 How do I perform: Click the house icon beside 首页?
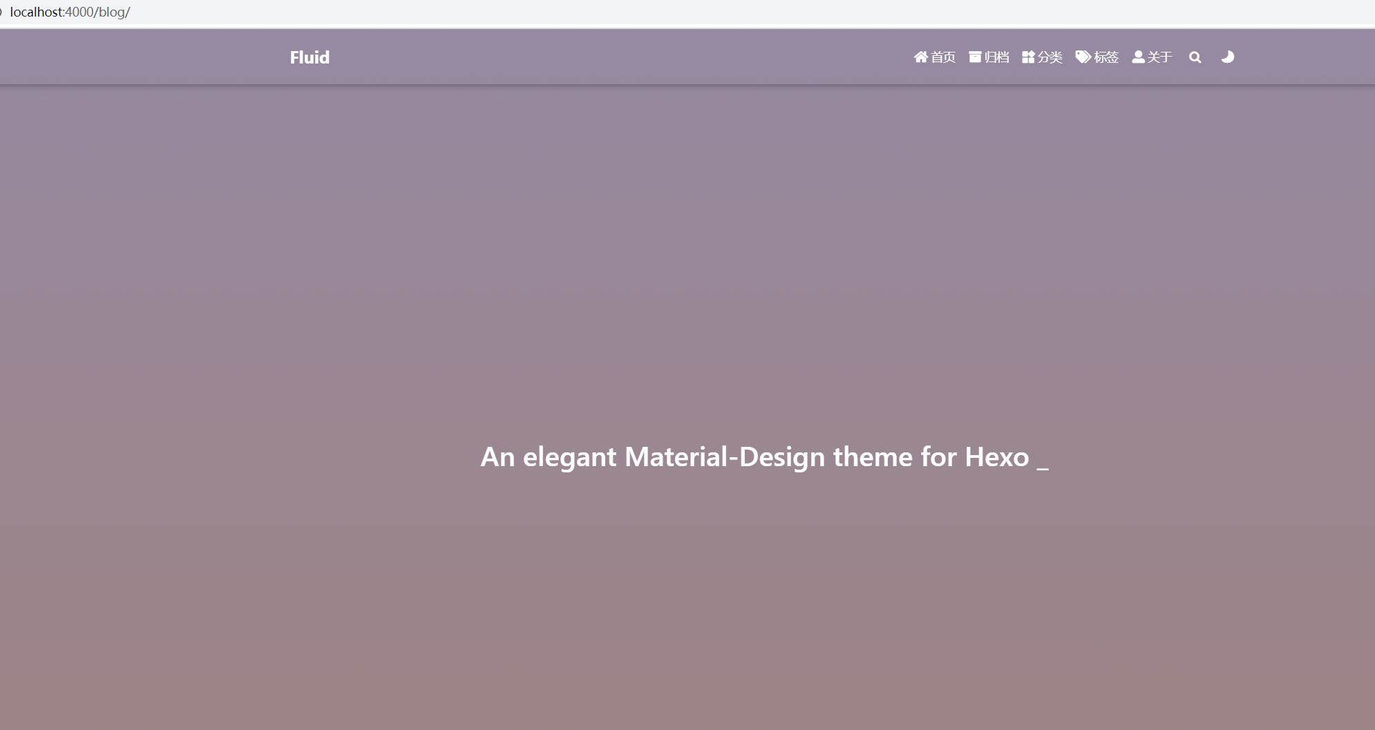click(x=920, y=57)
